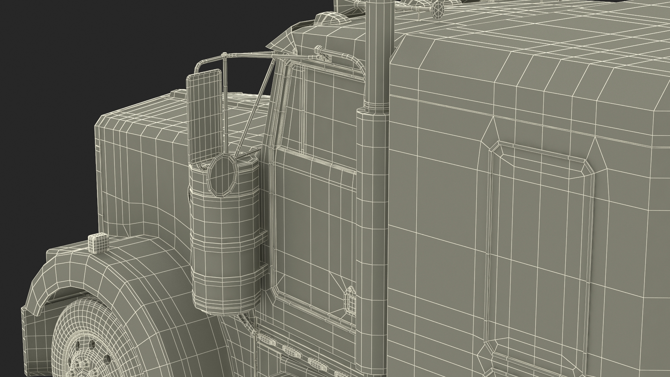Click the small marker light on the fender

pos(98,243)
